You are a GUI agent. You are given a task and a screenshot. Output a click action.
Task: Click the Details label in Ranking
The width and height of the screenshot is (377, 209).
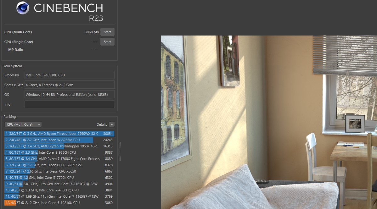coord(102,124)
